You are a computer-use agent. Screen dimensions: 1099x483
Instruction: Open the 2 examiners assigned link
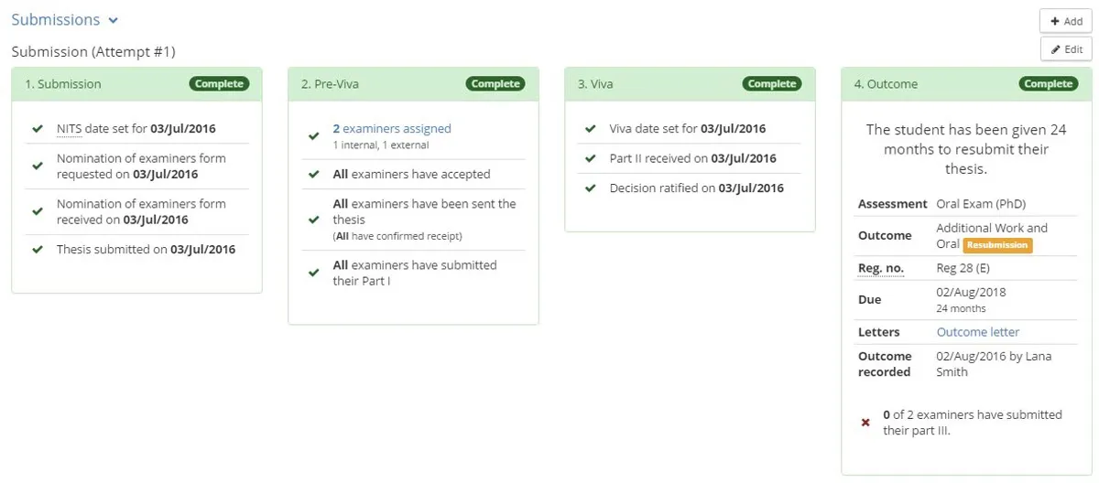391,129
